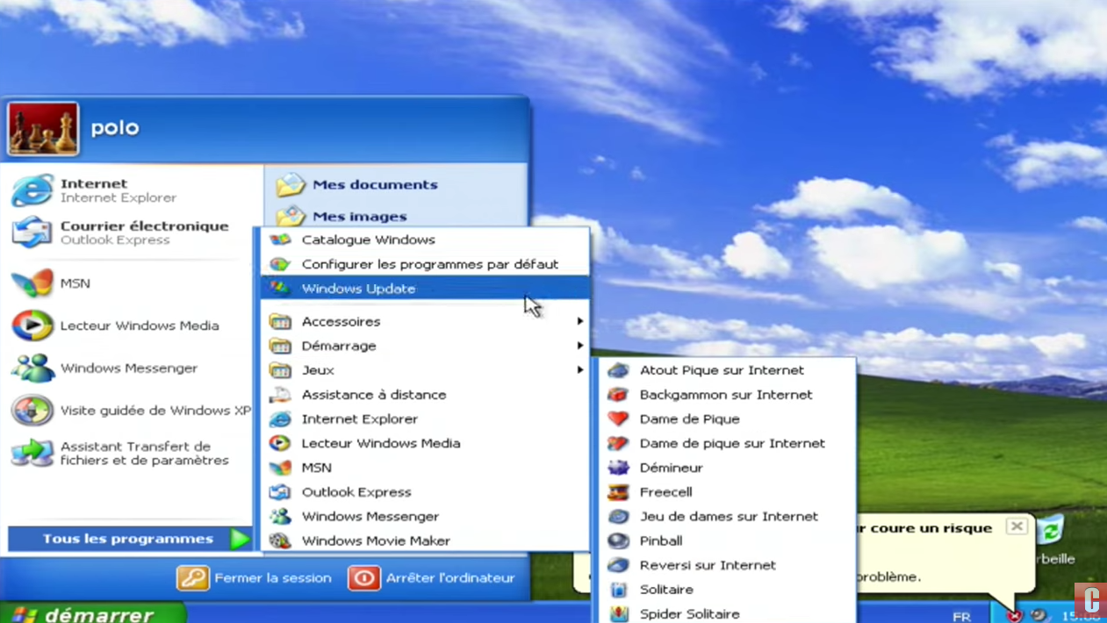
Task: Click Assistant Transfert de fichiers icon
Action: [x=32, y=453]
